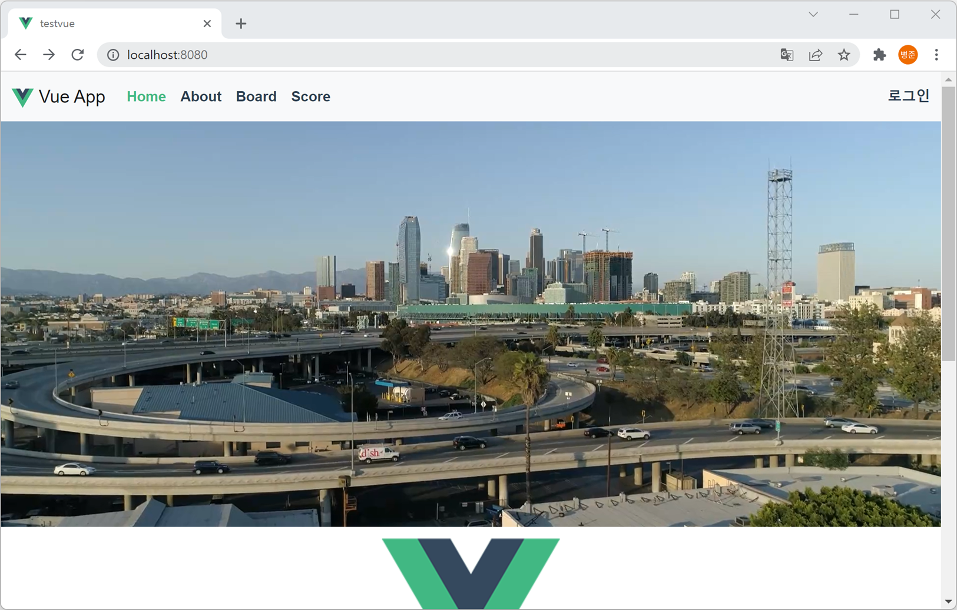Close the browser window
The height and width of the screenshot is (610, 957).
pos(935,14)
